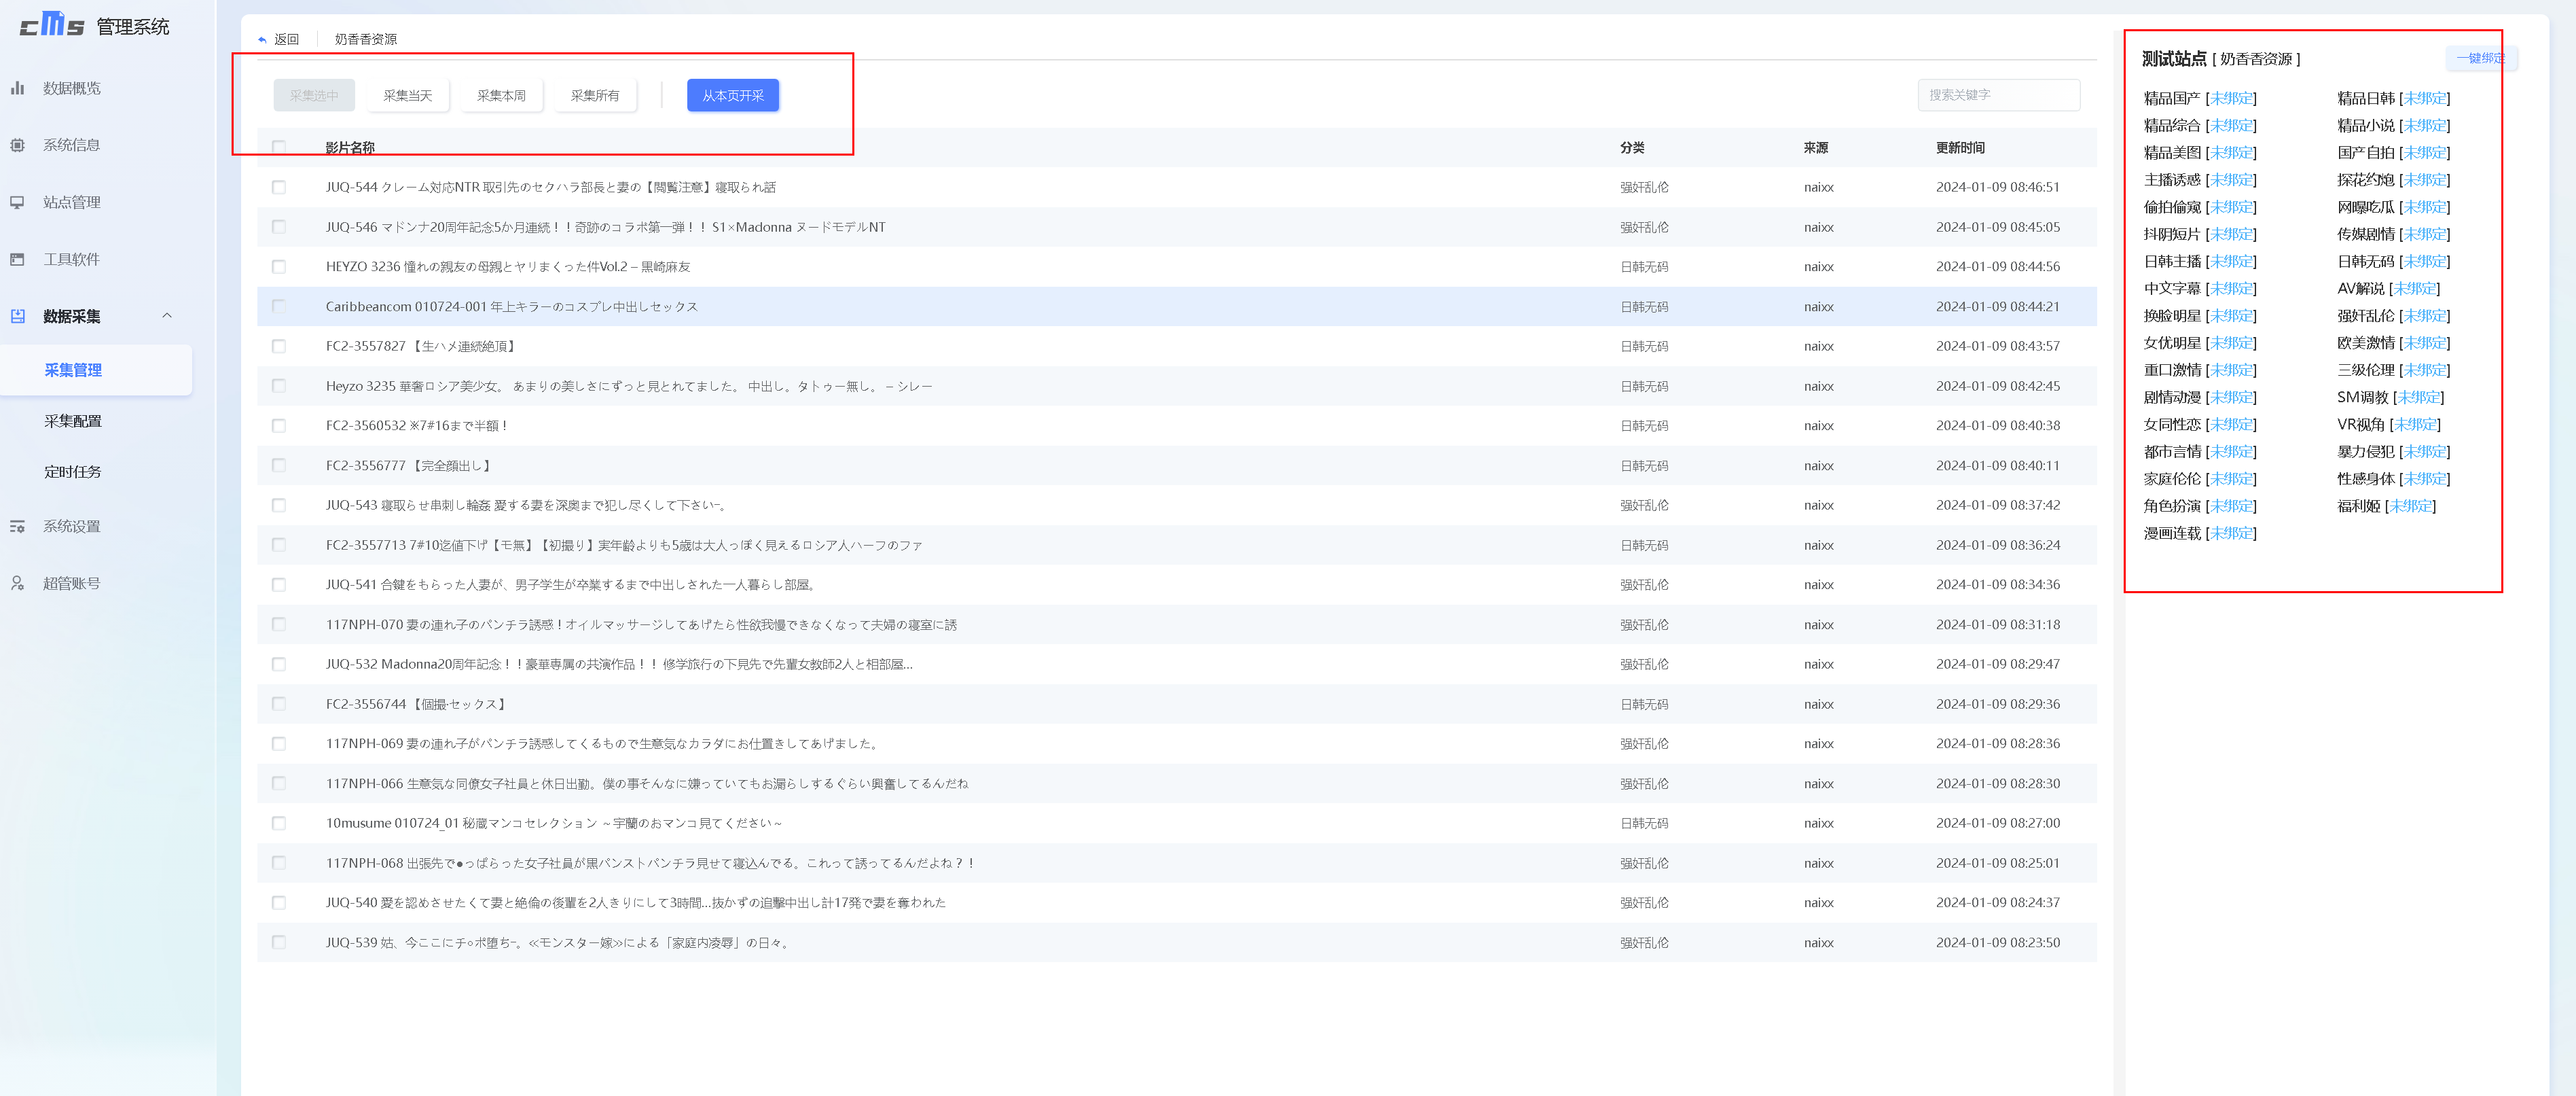Image resolution: width=2576 pixels, height=1096 pixels.
Task: Click the 数据概览 bar chart icon
Action: (x=17, y=88)
